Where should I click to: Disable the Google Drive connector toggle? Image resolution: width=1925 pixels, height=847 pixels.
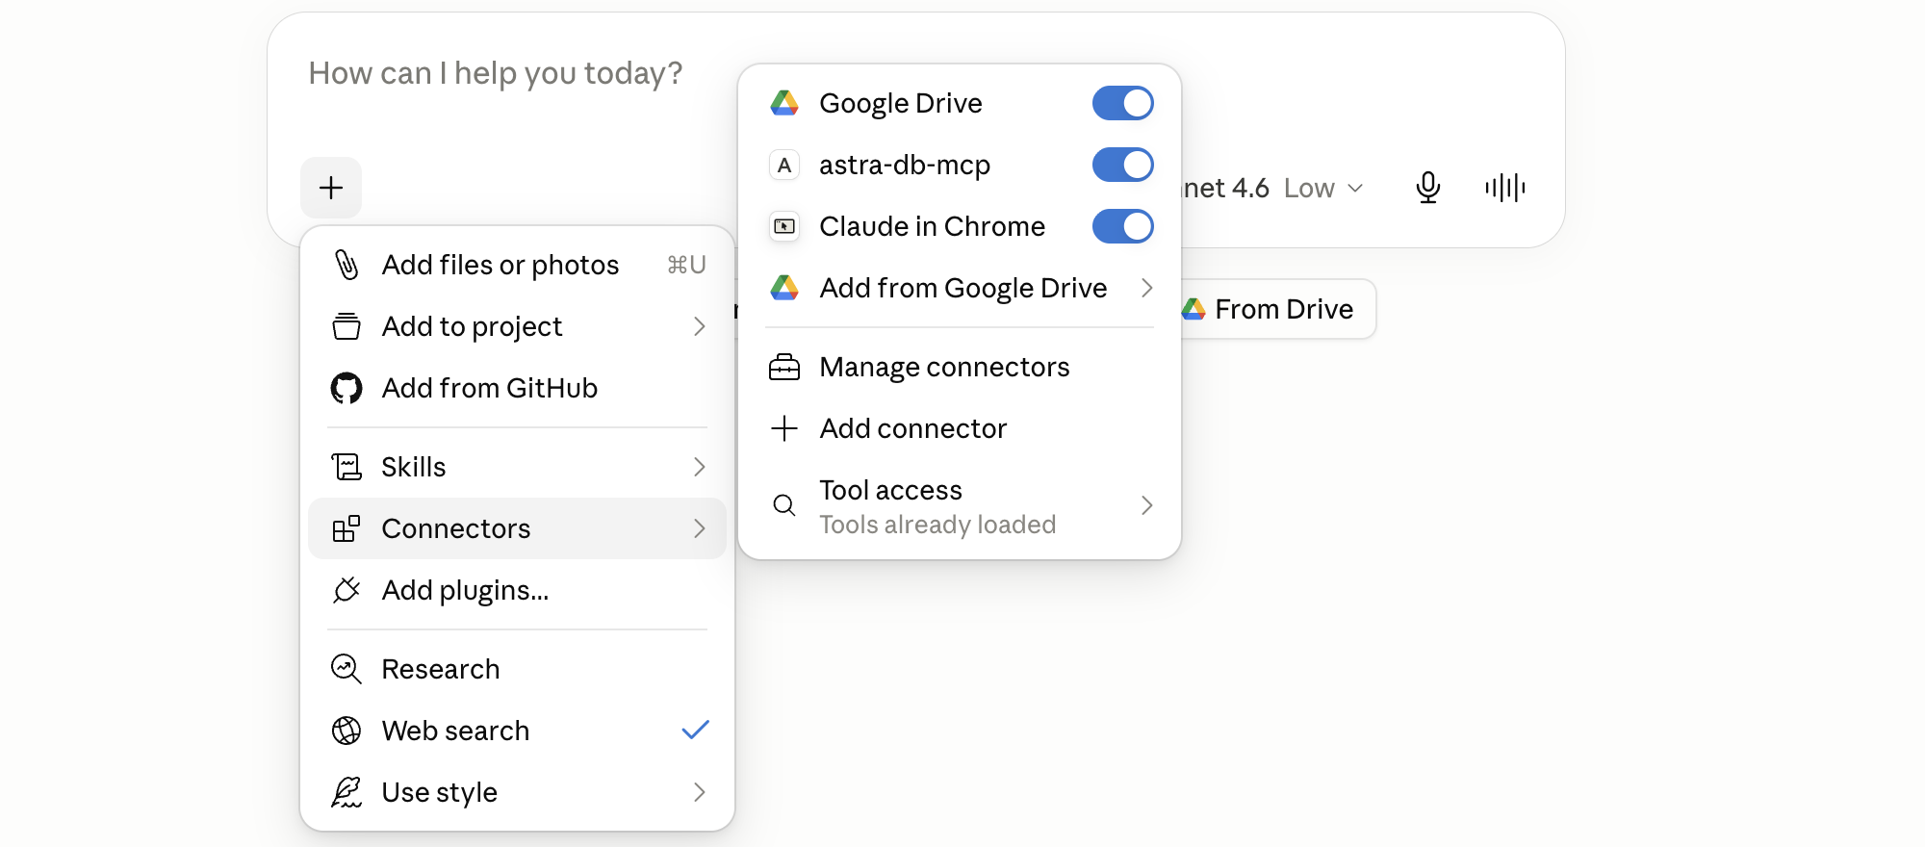click(x=1122, y=103)
